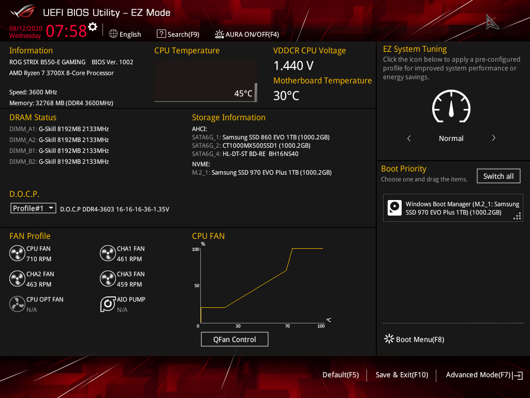The height and width of the screenshot is (398, 530).
Task: Click DIMM_B1 G-Skill 8192MB entry
Action: pos(59,151)
